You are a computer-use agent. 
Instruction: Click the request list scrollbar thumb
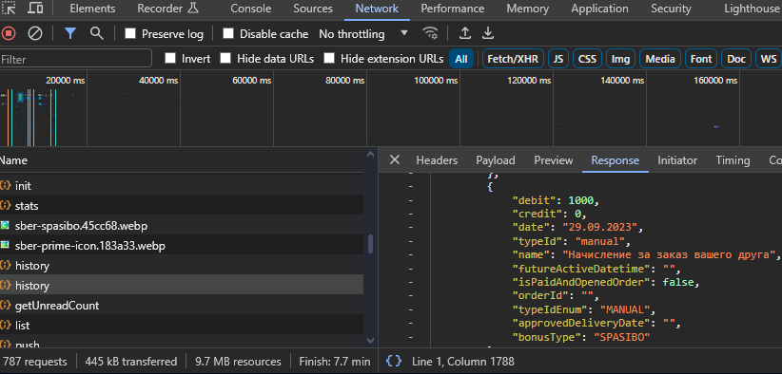coord(370,244)
